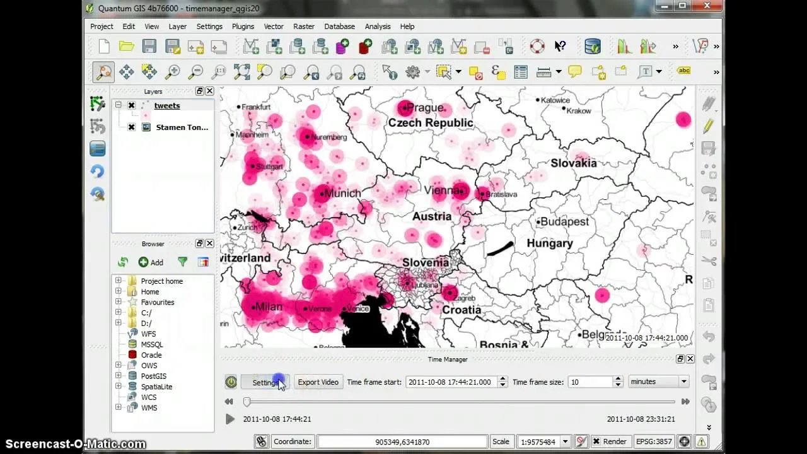Click the Time Manager Settings button
The height and width of the screenshot is (454, 807).
(265, 382)
